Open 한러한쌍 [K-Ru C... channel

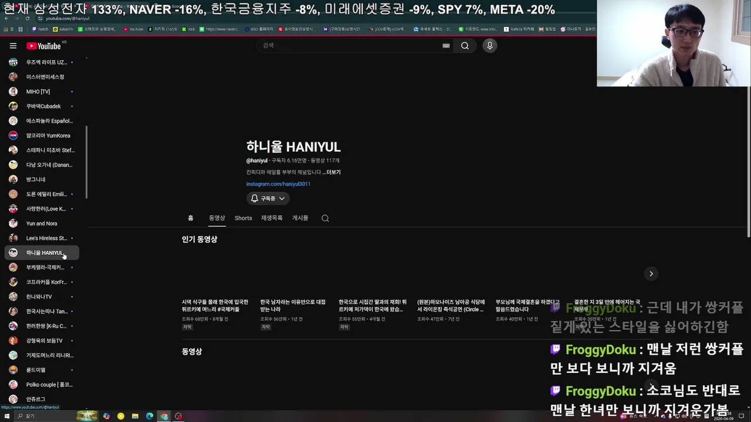pos(41,326)
